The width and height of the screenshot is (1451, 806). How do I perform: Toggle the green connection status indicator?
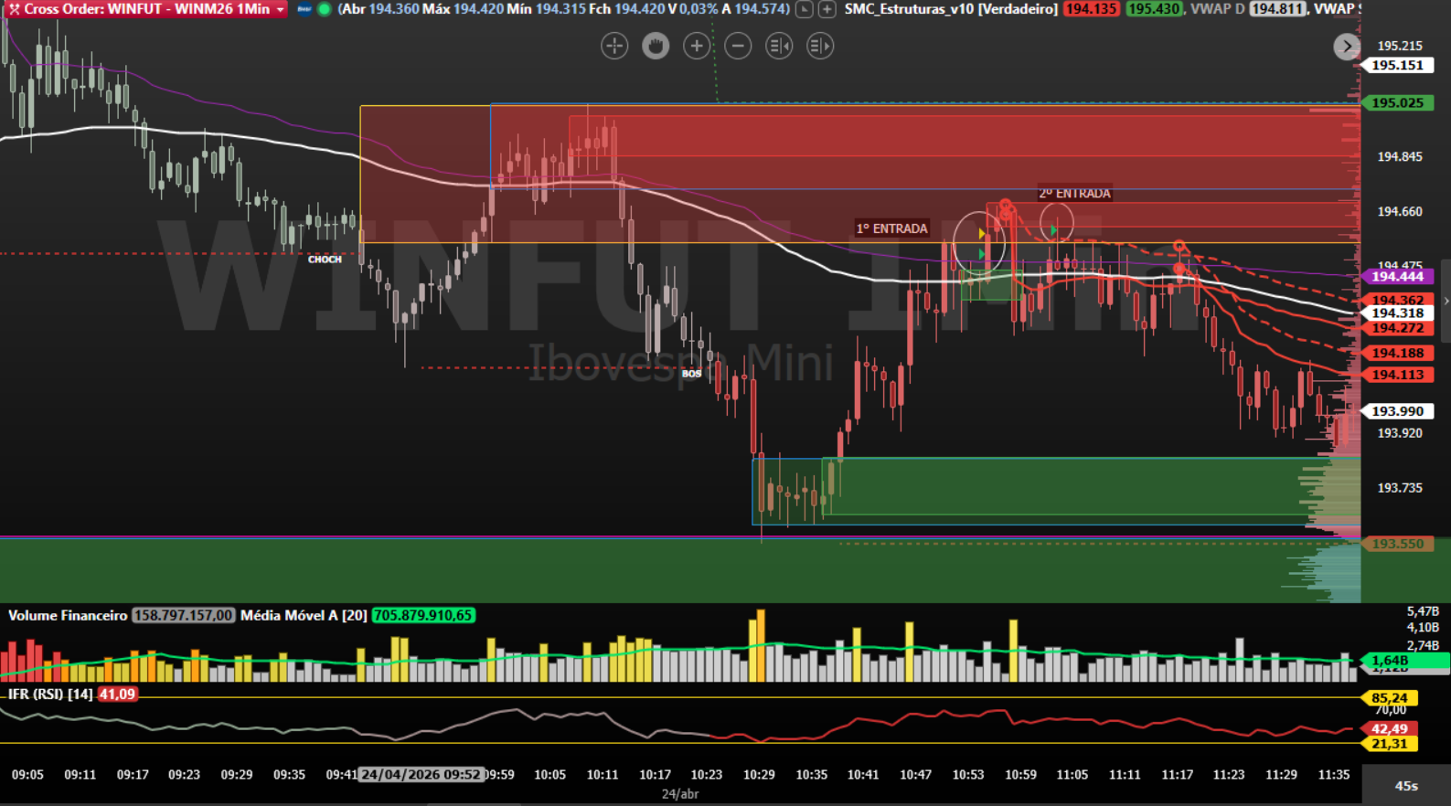tap(324, 9)
